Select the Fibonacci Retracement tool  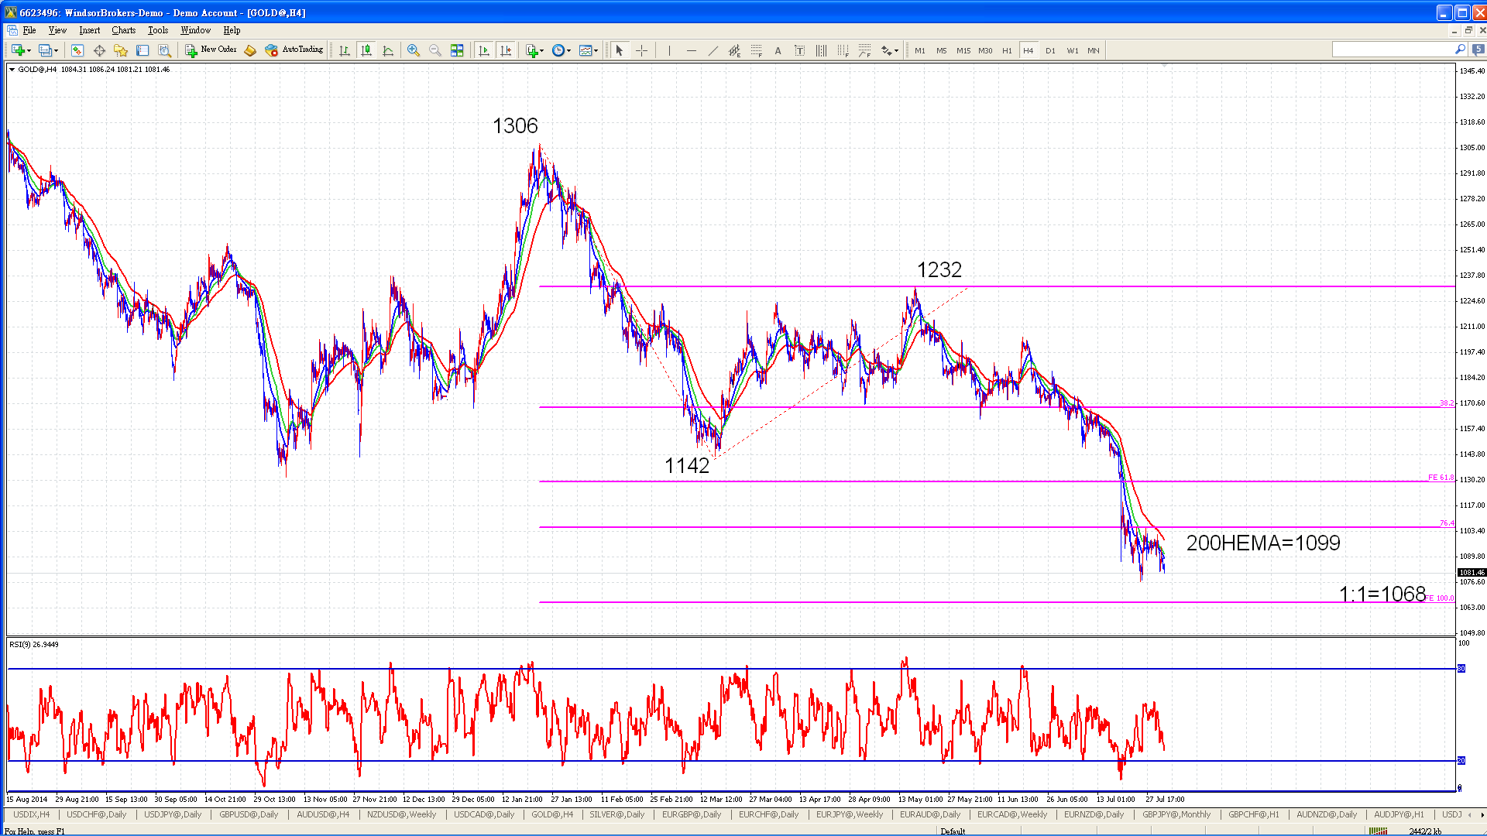[x=756, y=50]
